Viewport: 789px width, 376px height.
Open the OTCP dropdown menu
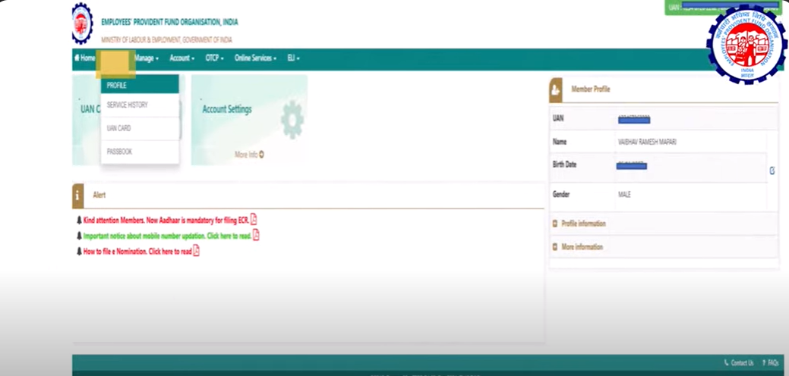214,58
